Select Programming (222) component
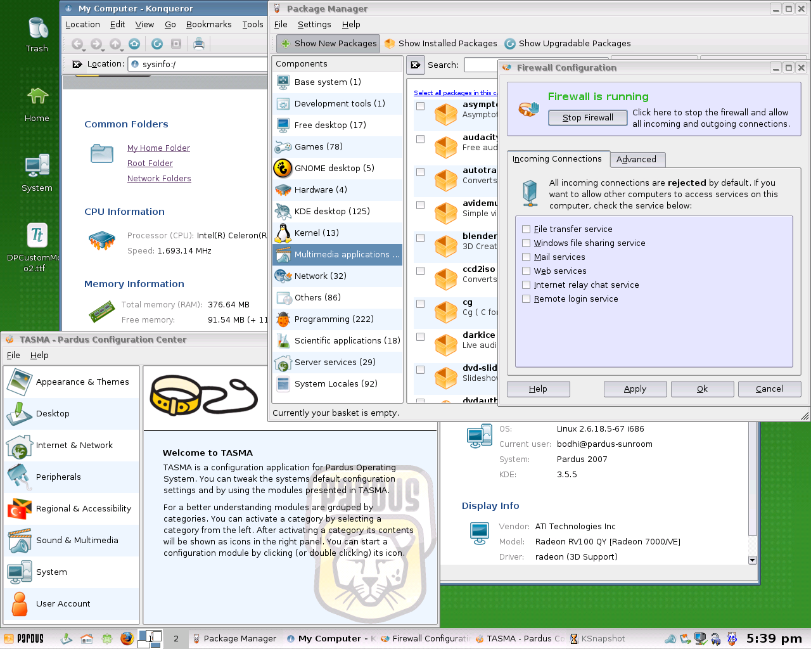This screenshot has height=649, width=811. [338, 319]
